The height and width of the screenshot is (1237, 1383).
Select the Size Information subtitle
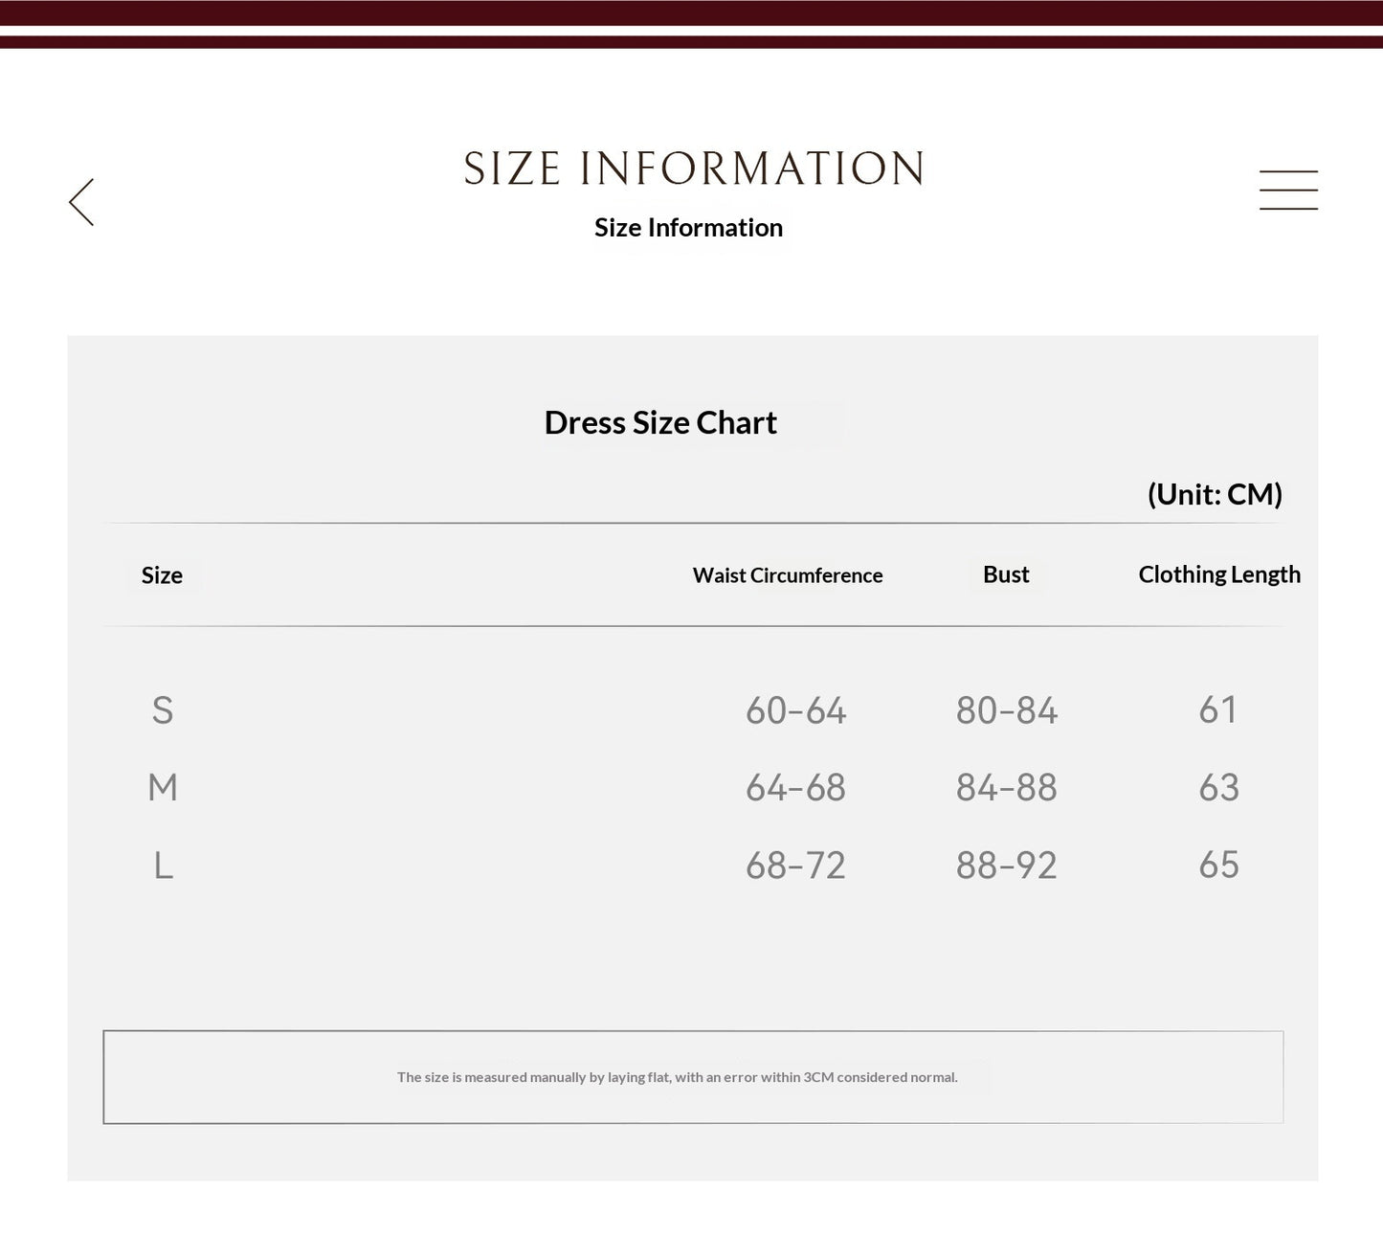point(688,228)
